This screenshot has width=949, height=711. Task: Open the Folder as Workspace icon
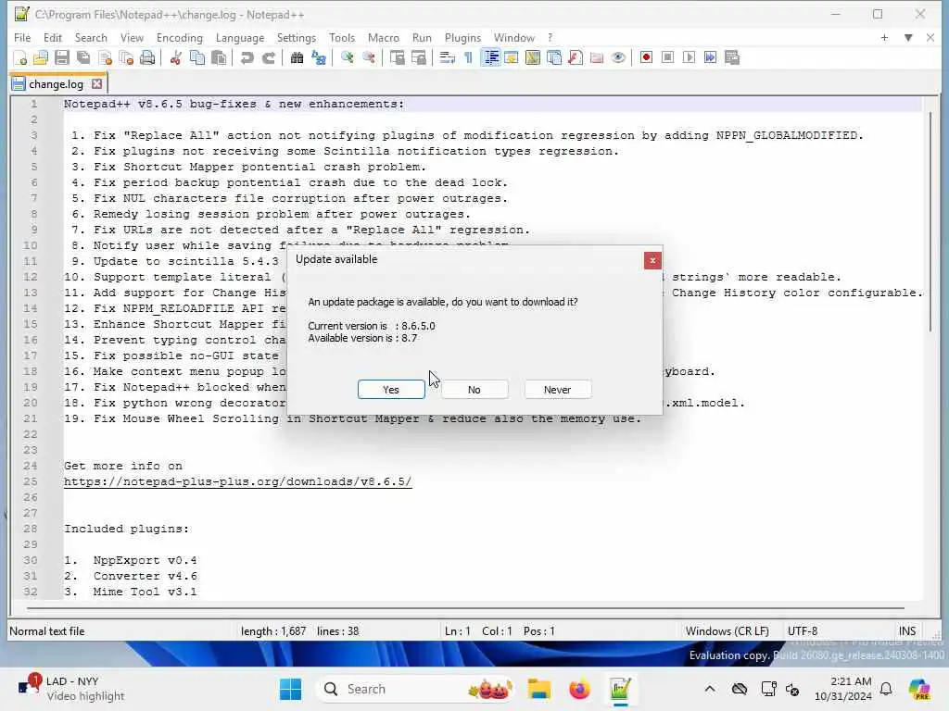tap(597, 58)
